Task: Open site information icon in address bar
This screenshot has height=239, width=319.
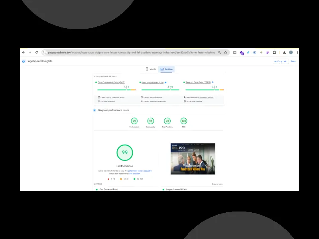Action: pyautogui.click(x=45, y=53)
